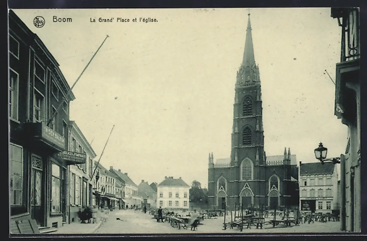Click the street lamp lantern on right
Screen dimensions: 367x241
point(321,152)
